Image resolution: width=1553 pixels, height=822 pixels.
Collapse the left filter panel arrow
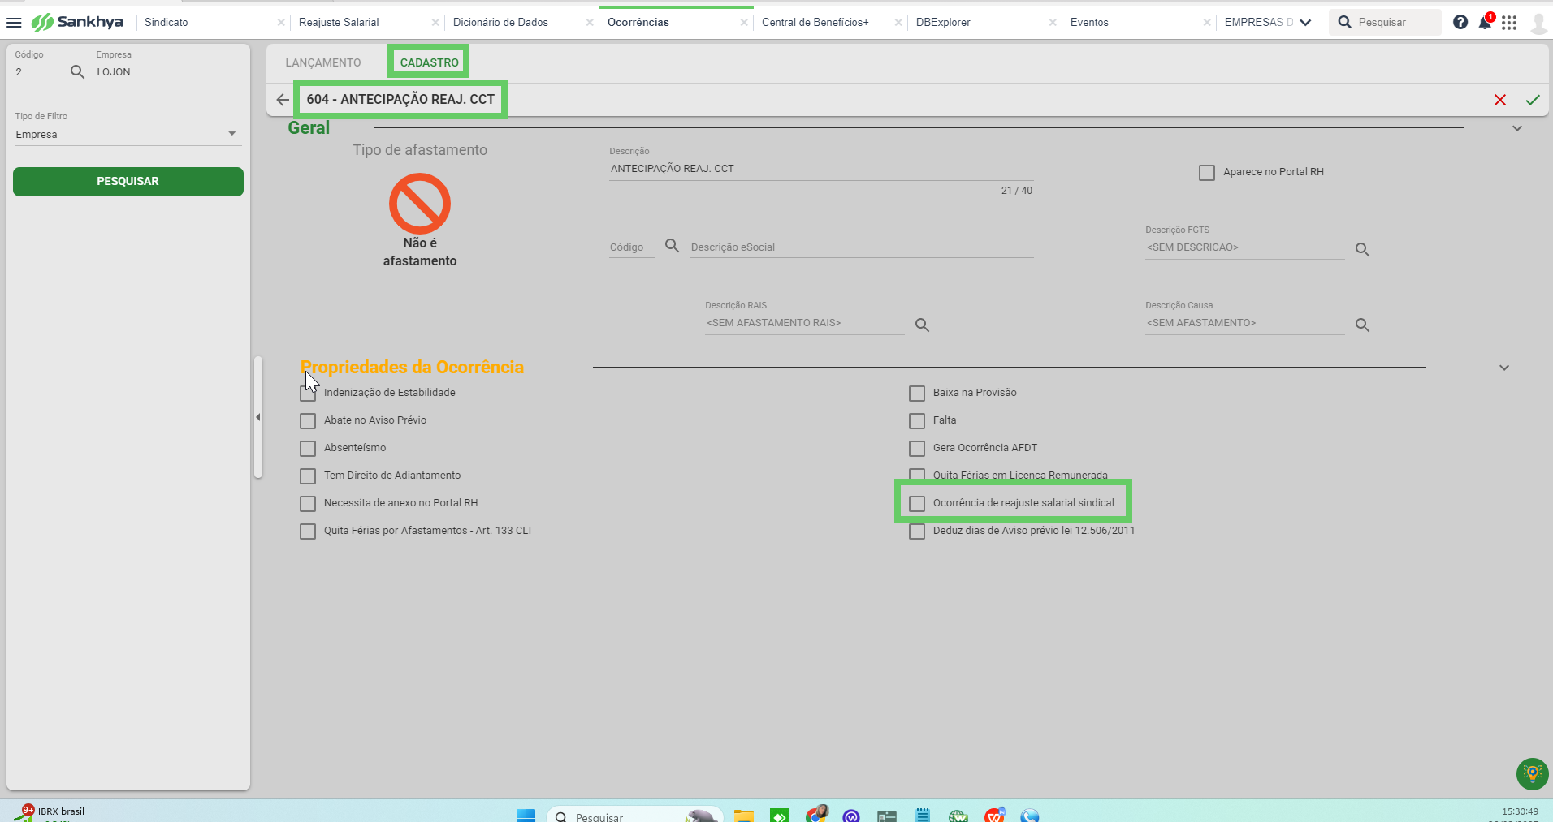(258, 417)
